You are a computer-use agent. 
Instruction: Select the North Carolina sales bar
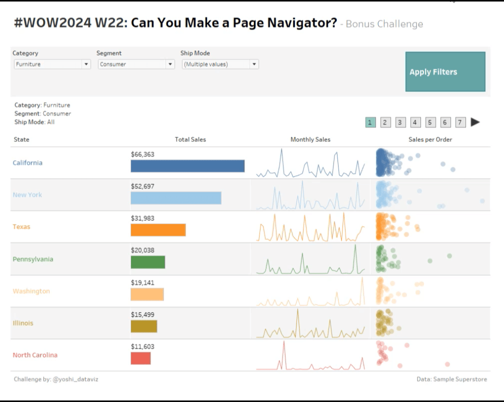pyautogui.click(x=141, y=358)
